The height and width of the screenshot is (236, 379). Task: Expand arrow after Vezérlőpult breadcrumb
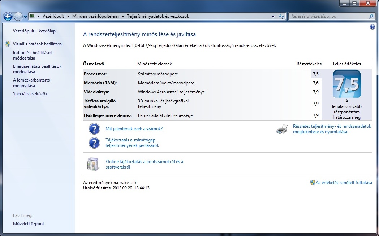click(x=68, y=16)
